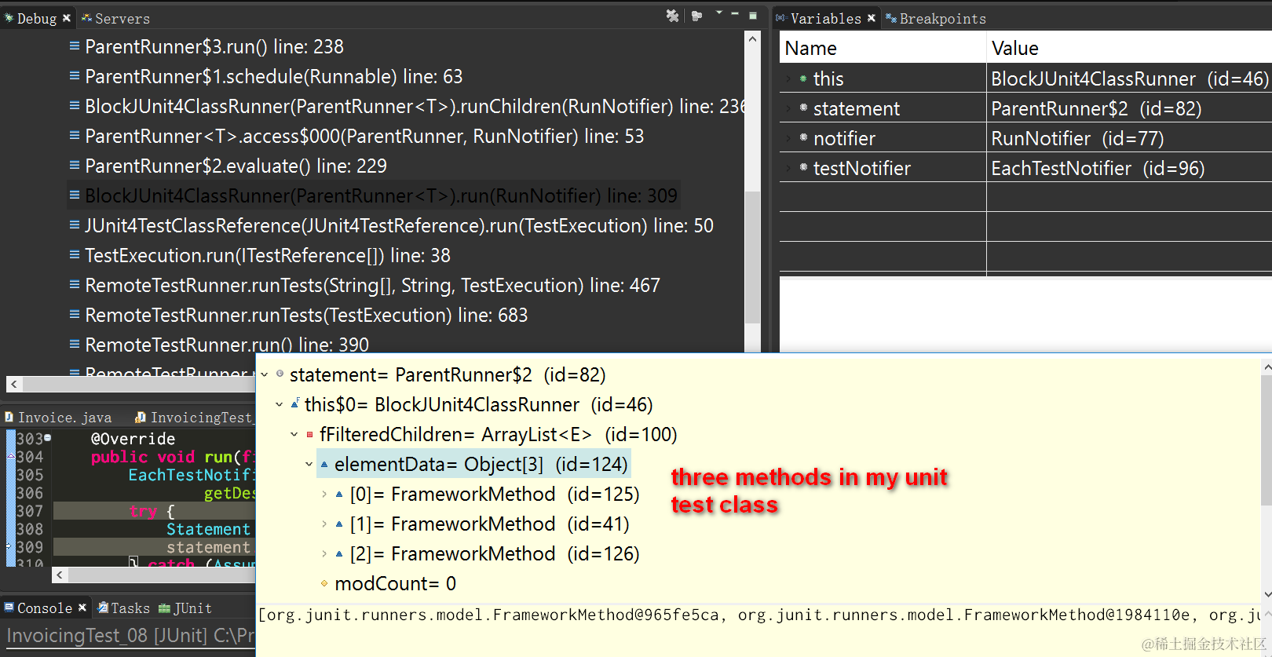The width and height of the screenshot is (1272, 657).
Task: Click the Value column header
Action: click(x=1129, y=48)
